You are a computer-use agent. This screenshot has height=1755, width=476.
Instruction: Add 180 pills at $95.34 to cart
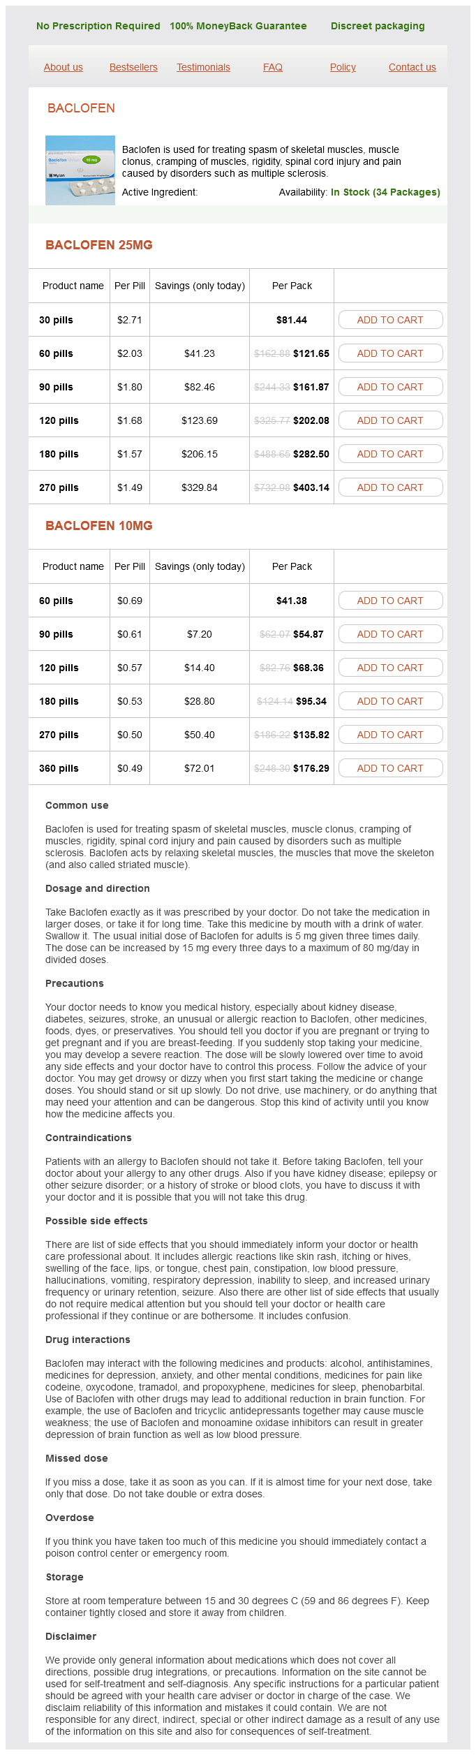click(390, 701)
